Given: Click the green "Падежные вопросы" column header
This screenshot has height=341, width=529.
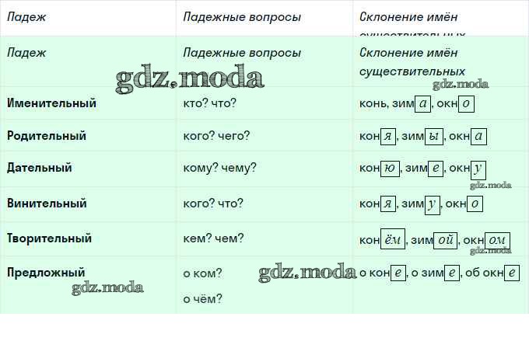Looking at the screenshot, I should pos(242,54).
